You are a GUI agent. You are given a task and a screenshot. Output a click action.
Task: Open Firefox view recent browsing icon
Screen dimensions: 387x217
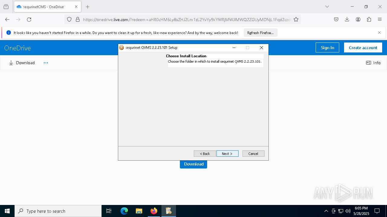[6, 7]
